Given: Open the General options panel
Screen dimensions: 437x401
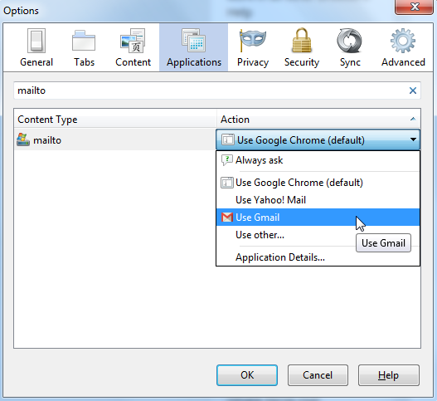Looking at the screenshot, I should point(36,47).
